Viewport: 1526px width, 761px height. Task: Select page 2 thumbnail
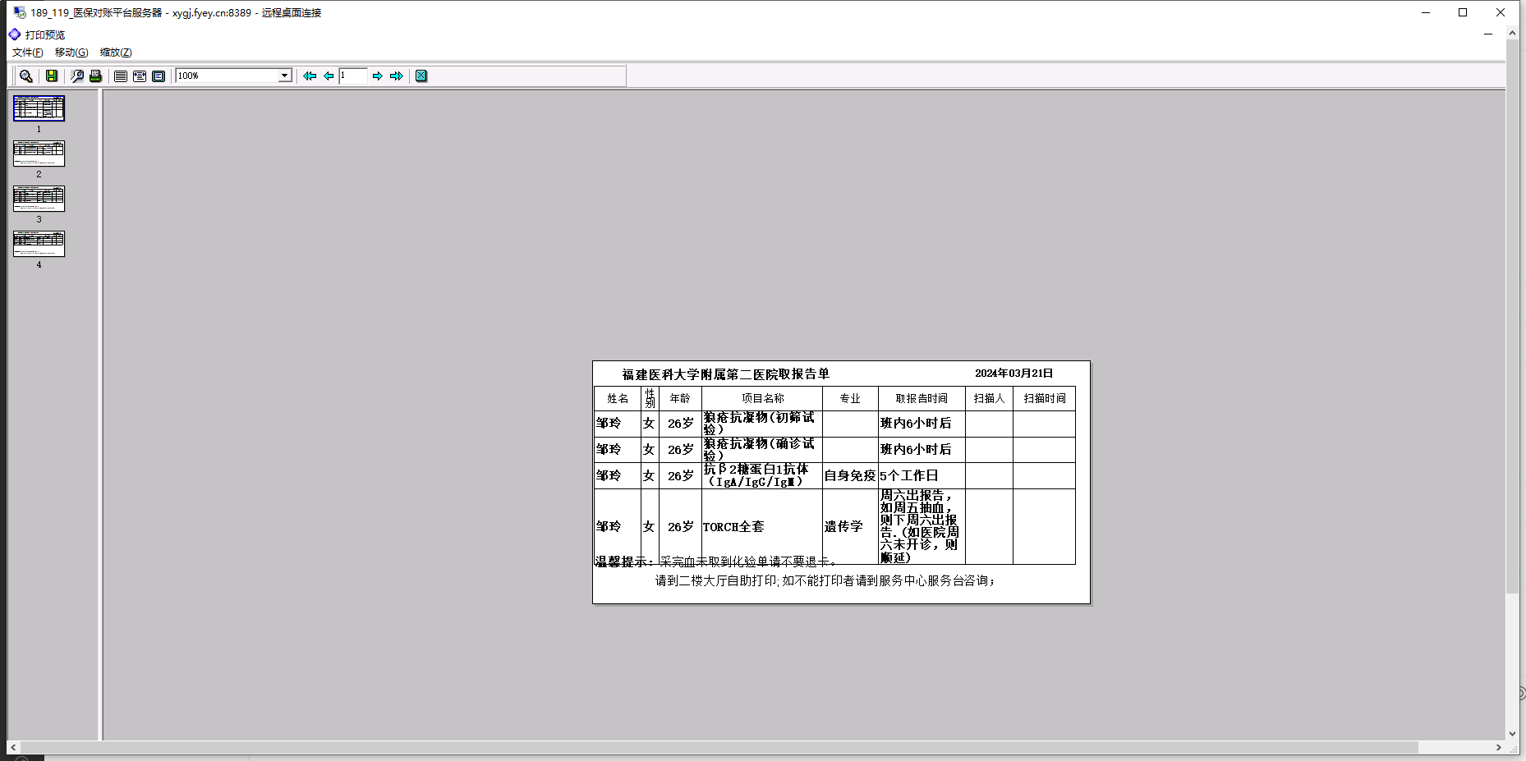39,154
